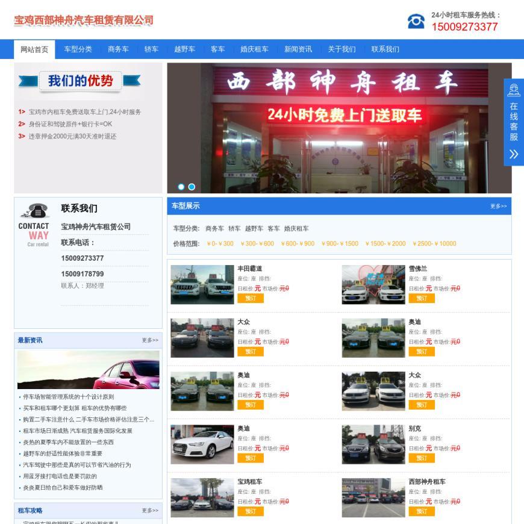Filter car types by 客车 category
This screenshot has height=524, width=524.
pos(273,229)
